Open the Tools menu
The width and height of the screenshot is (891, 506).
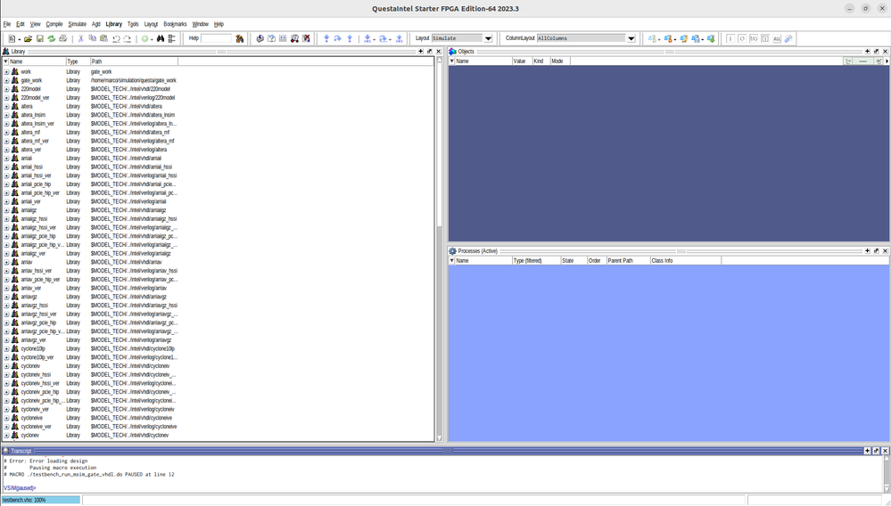pos(133,24)
